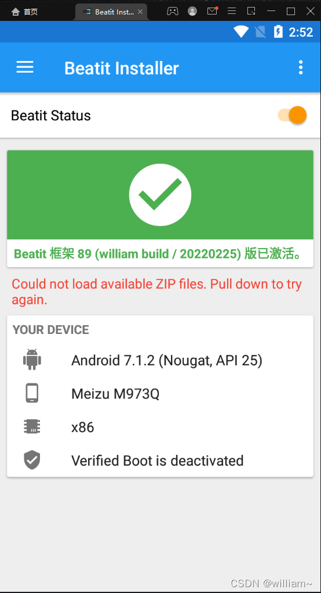
Task: Open the mail notification icon
Action: (x=213, y=11)
